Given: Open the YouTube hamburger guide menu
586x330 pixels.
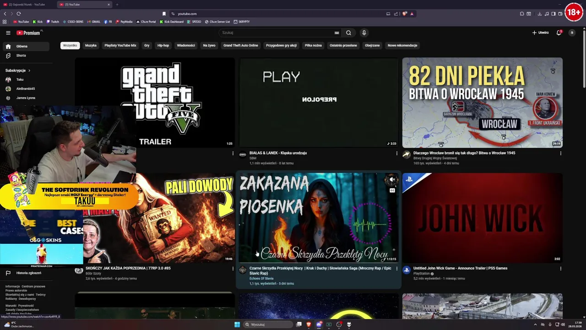Looking at the screenshot, I should click(8, 33).
